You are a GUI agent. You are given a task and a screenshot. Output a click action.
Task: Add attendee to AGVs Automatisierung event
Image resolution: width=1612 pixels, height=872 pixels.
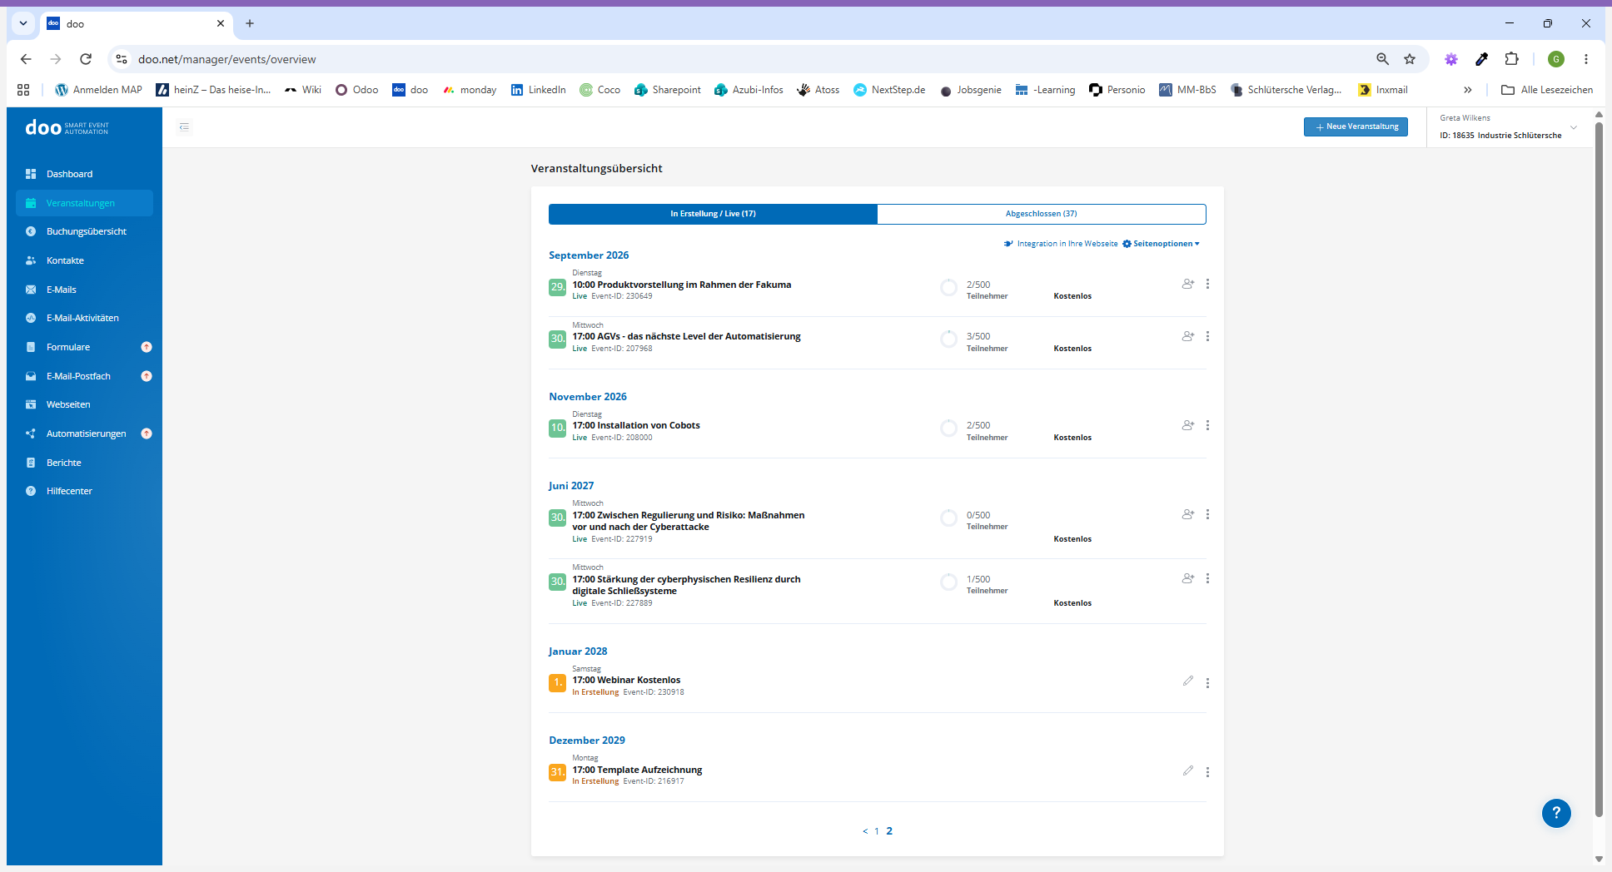click(x=1188, y=336)
